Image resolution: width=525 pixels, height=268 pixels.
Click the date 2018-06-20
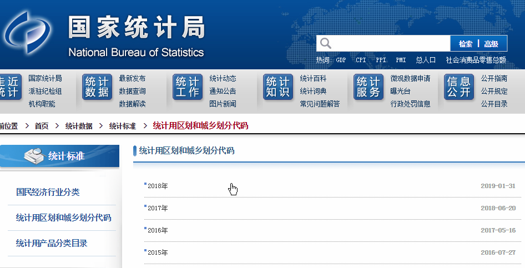click(x=498, y=208)
